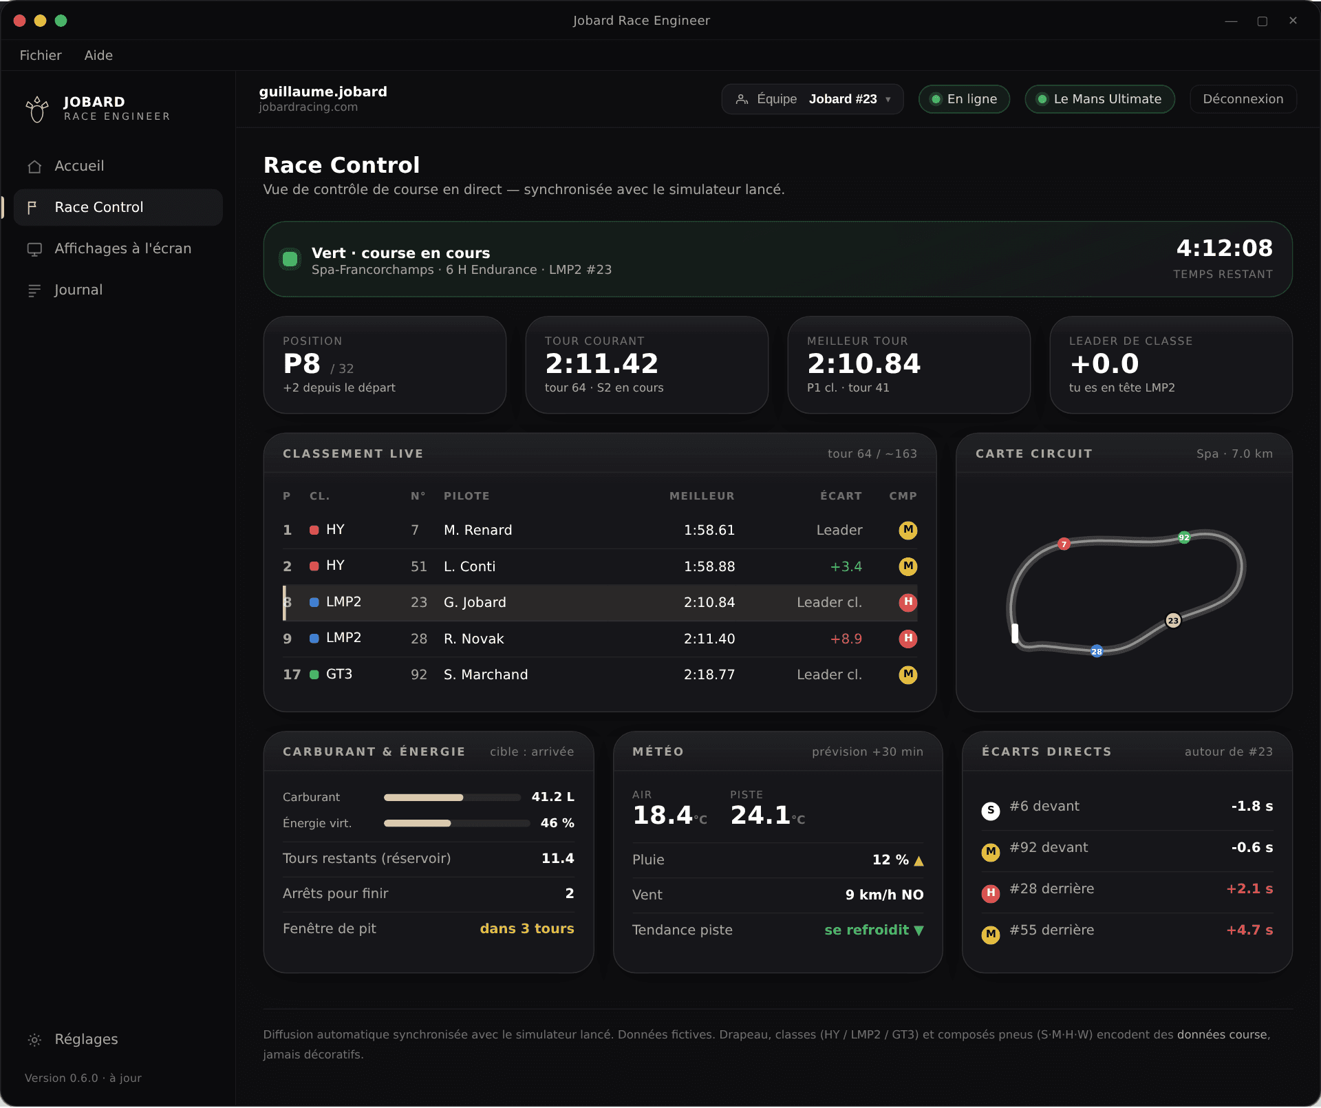Click the green flag status indicator
Image resolution: width=1321 pixels, height=1108 pixels.
click(x=290, y=259)
